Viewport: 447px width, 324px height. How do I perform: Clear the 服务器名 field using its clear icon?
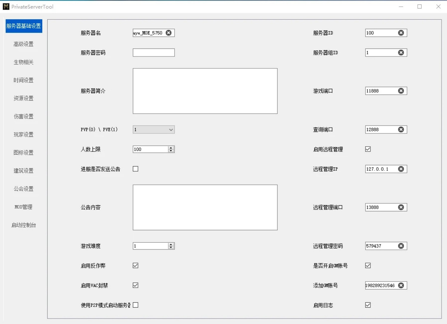point(169,33)
